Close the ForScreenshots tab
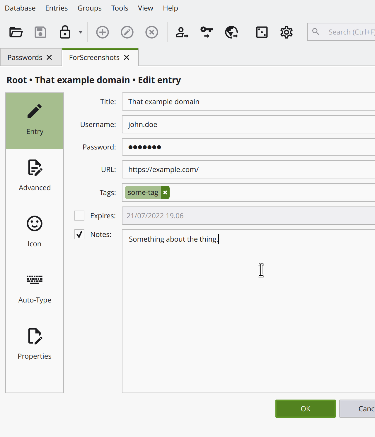 (x=127, y=58)
